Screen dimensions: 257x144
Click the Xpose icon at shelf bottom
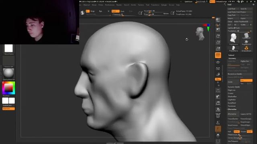coord(218,141)
